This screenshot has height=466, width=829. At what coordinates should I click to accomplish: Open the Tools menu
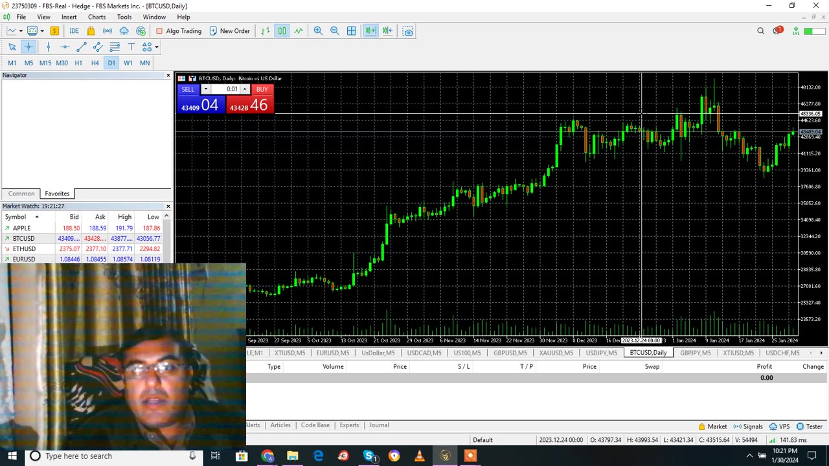(124, 17)
